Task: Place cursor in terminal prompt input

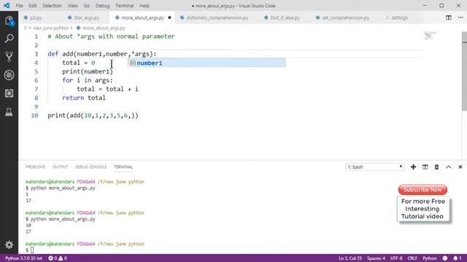Action: (x=32, y=250)
